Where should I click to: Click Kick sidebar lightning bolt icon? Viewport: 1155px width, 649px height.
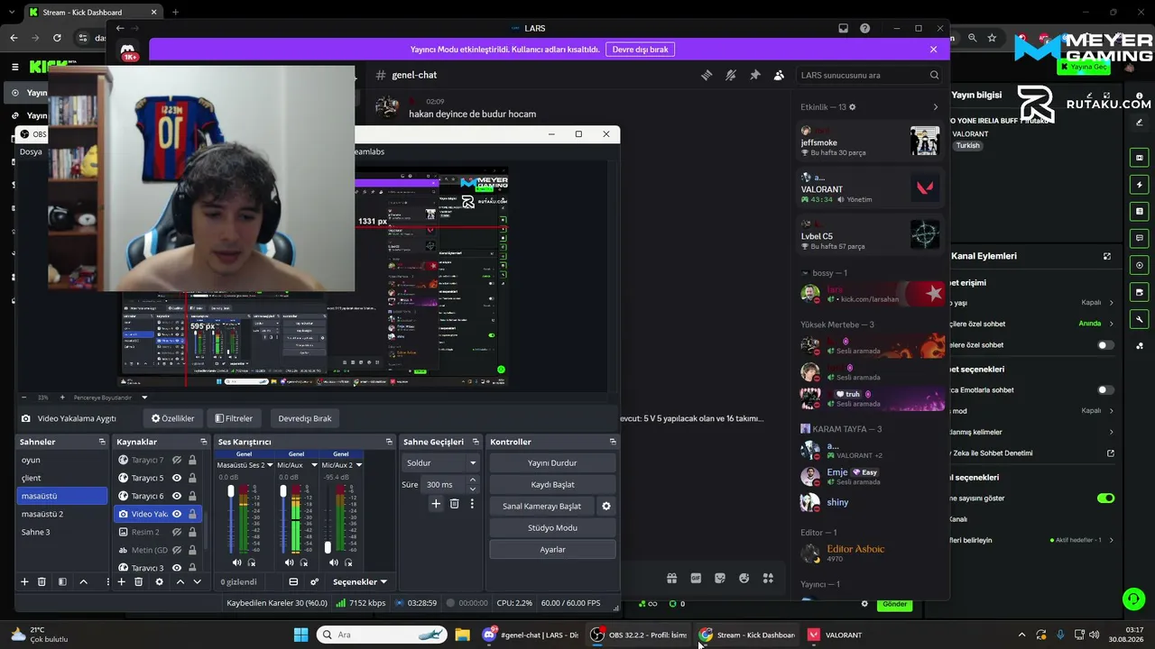coord(1140,184)
